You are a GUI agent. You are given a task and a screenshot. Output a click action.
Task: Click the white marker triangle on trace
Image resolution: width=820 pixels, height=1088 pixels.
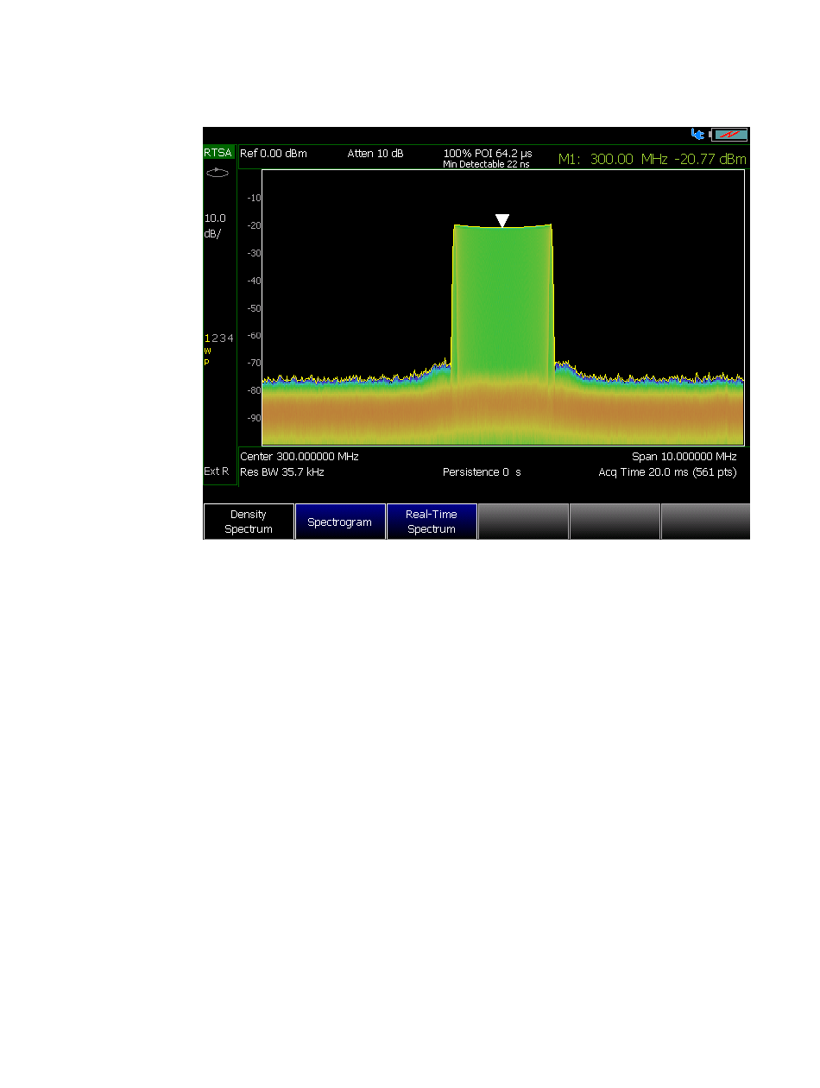tap(502, 221)
